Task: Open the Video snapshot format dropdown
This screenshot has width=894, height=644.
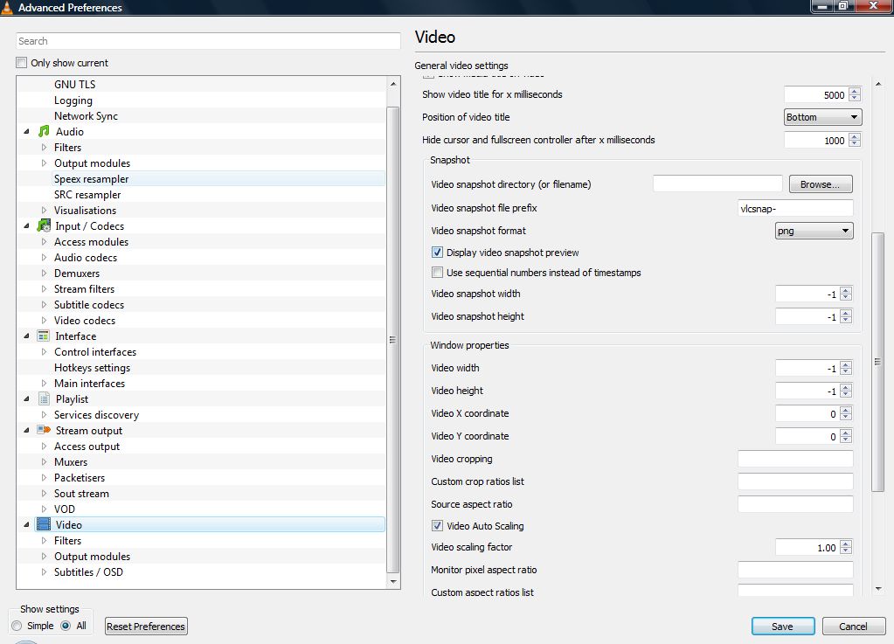Action: (814, 231)
